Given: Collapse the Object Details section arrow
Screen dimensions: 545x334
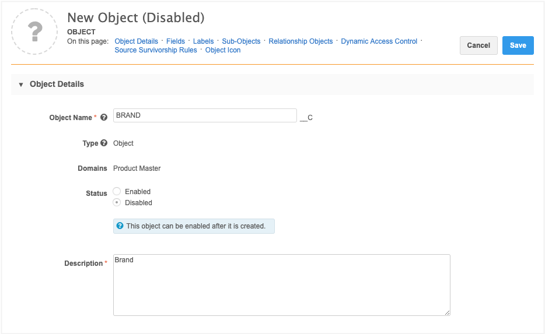Looking at the screenshot, I should coord(21,85).
